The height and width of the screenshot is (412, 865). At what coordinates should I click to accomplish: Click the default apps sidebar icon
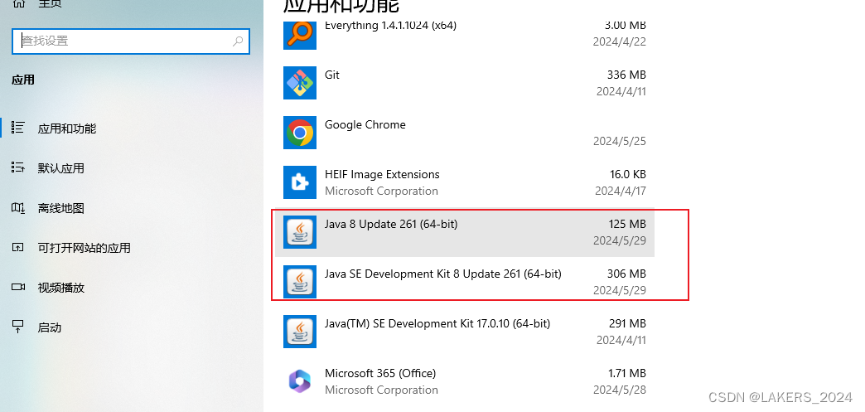(17, 167)
